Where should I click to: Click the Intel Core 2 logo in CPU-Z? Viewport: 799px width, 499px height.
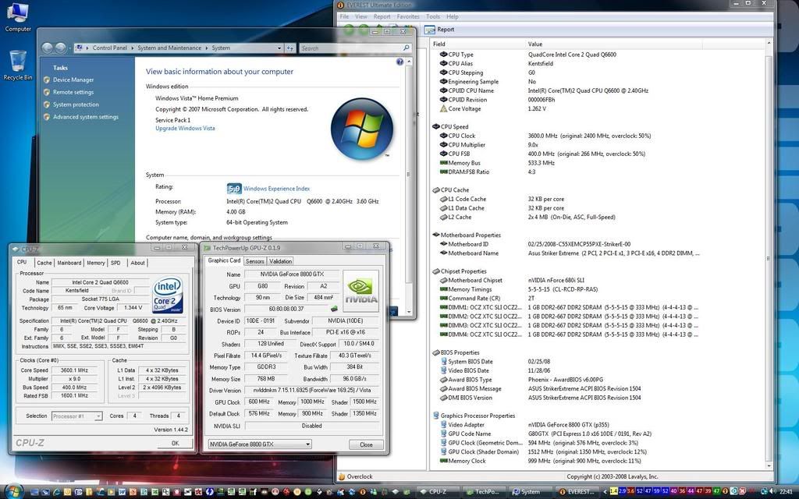point(167,295)
